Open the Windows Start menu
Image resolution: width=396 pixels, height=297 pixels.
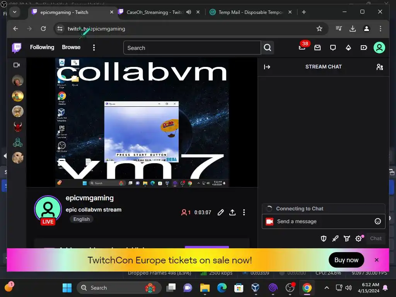(67, 288)
